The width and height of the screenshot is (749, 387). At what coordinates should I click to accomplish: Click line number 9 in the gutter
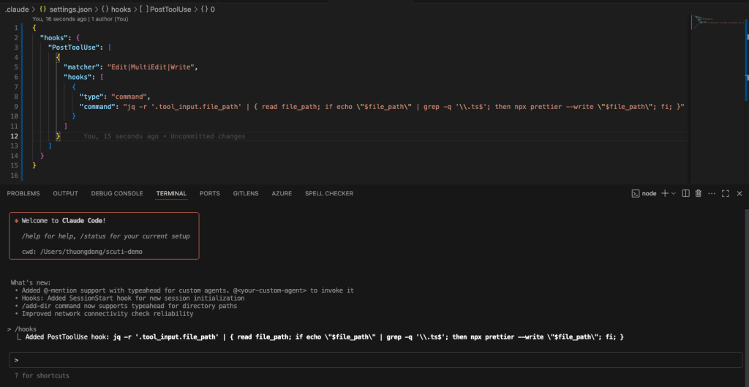[x=16, y=107]
